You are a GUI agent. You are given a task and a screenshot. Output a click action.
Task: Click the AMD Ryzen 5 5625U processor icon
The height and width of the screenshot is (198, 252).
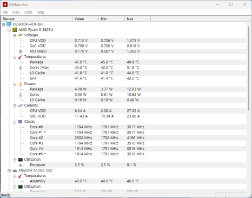[x=15, y=30]
